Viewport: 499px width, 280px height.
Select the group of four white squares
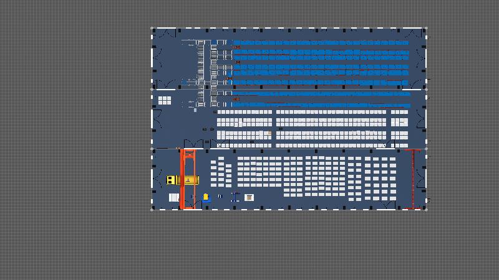[164, 100]
